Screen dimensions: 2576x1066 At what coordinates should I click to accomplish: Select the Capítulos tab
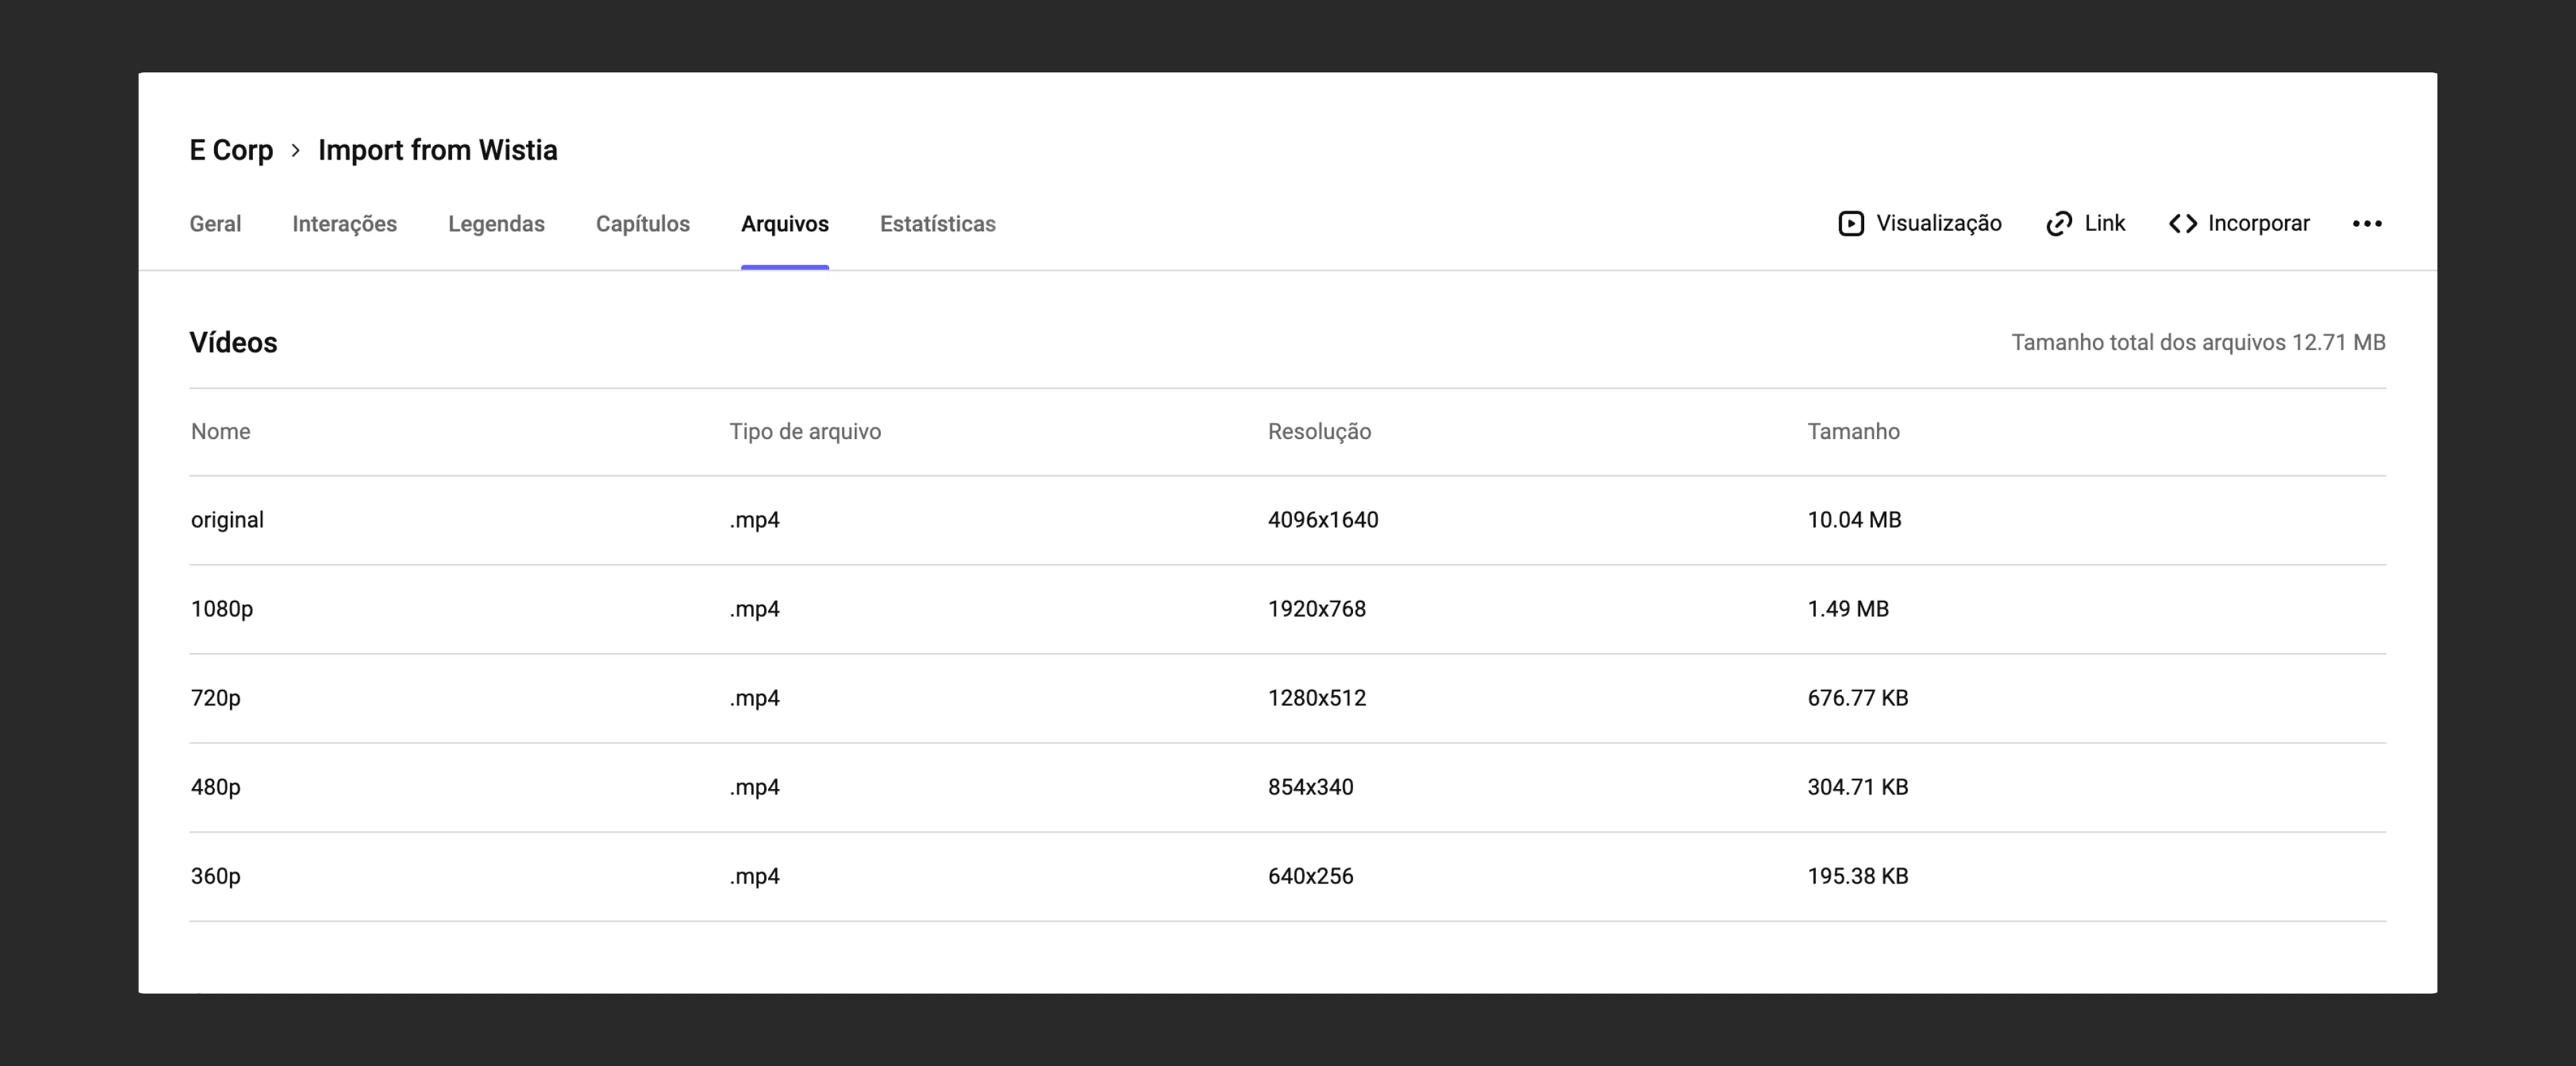[643, 224]
